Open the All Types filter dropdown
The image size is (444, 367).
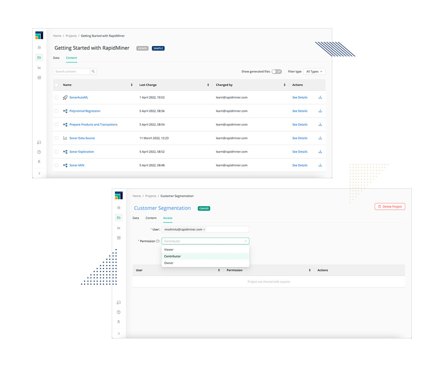coord(314,72)
